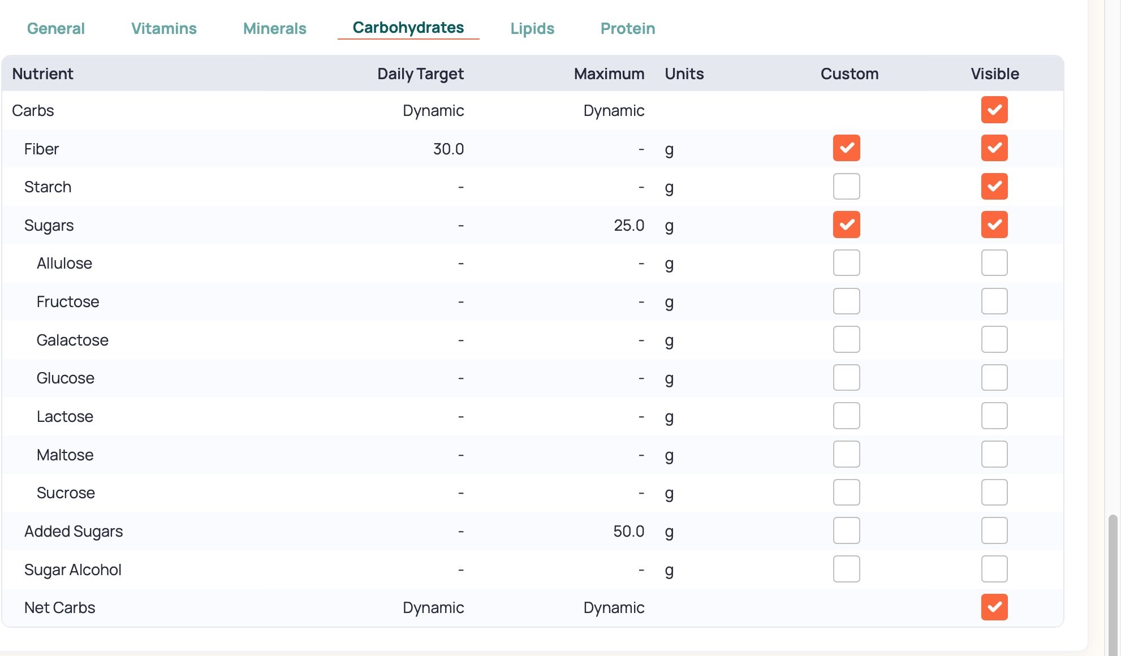Edit the Fiber daily target 30.0

pos(448,149)
